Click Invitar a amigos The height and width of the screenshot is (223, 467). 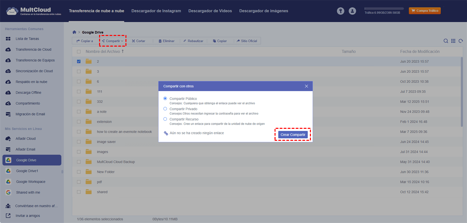click(28, 216)
